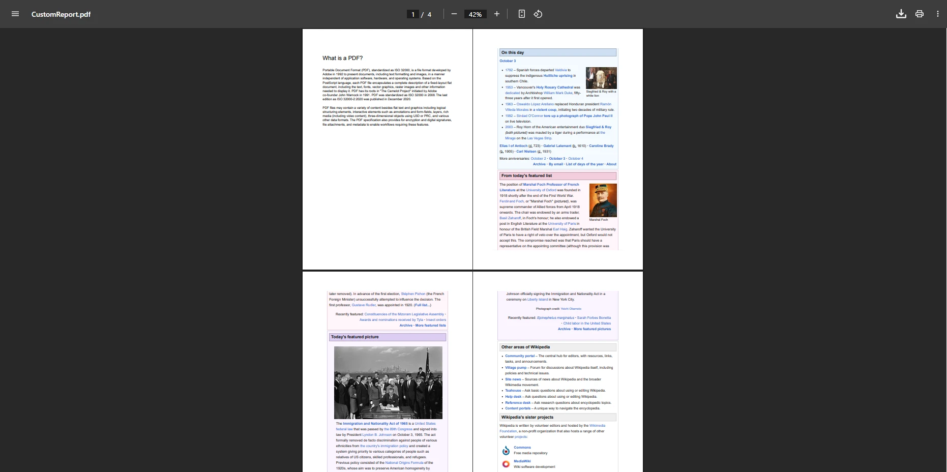Click the Marshal Foch portrait image
Screen dimensions: 947x472
click(x=603, y=199)
